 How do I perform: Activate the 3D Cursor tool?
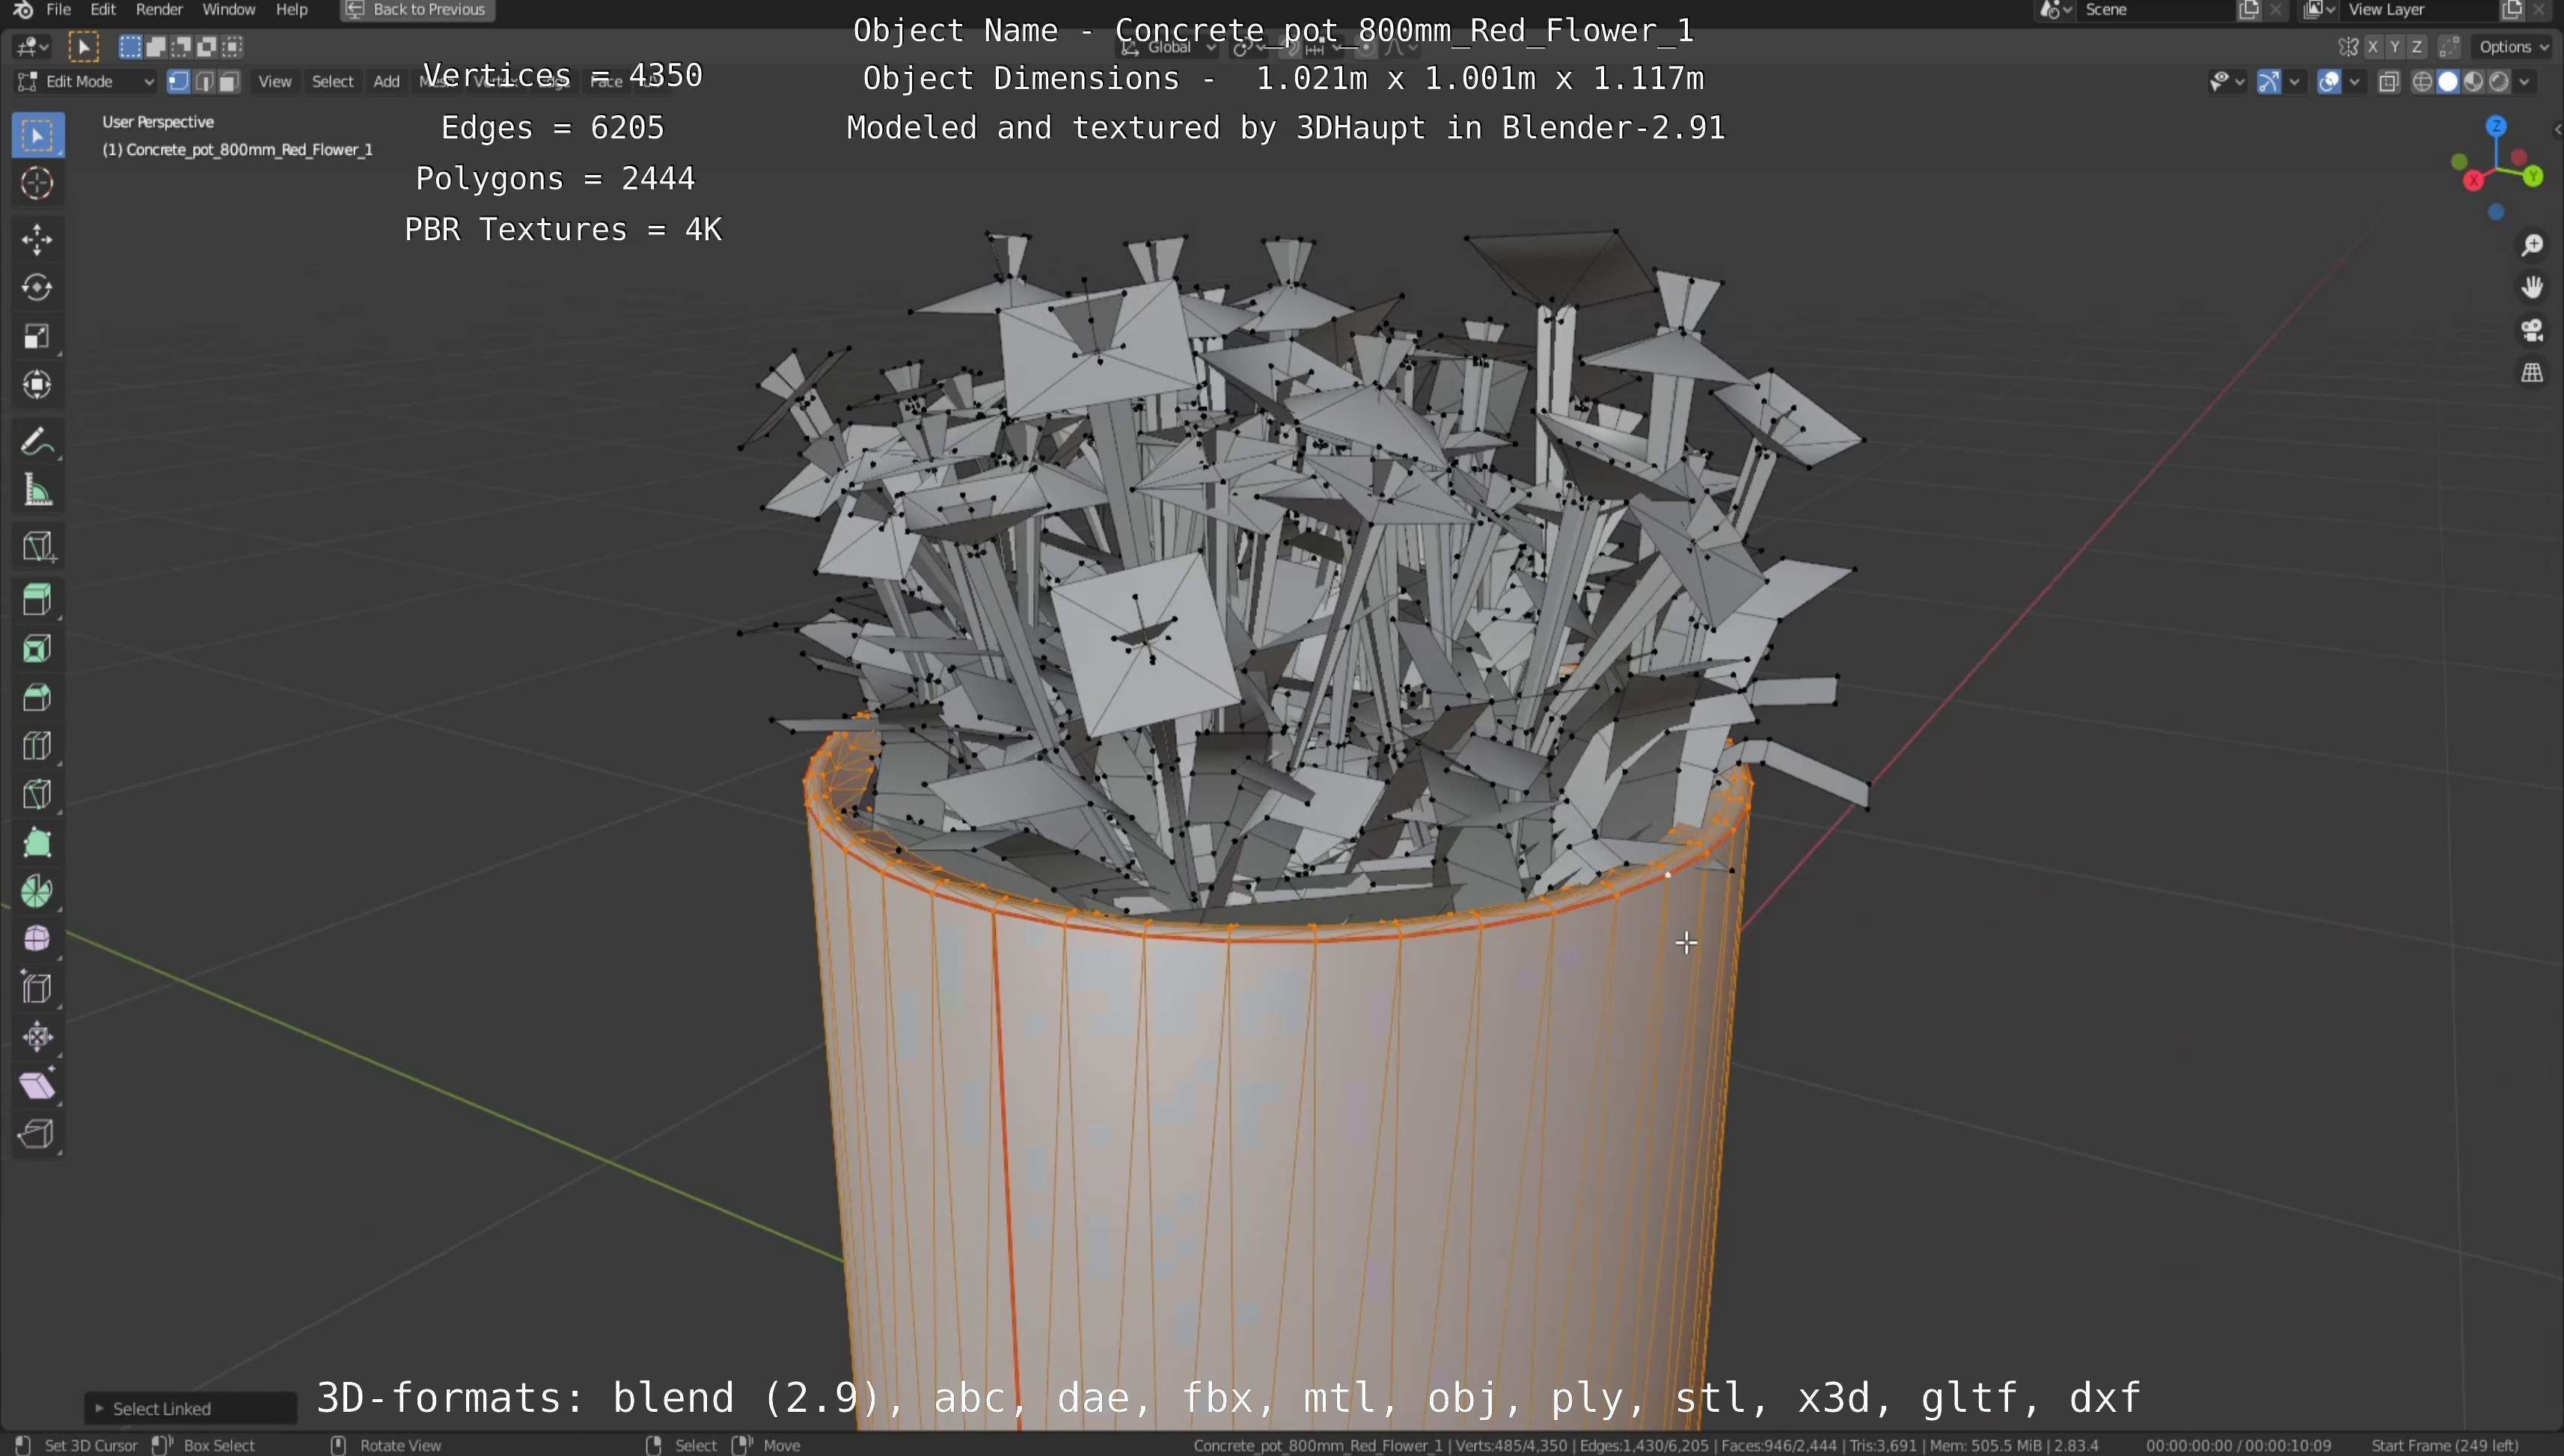38,183
